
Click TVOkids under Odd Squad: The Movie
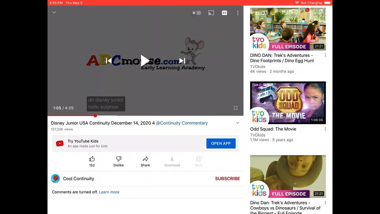coord(258,135)
